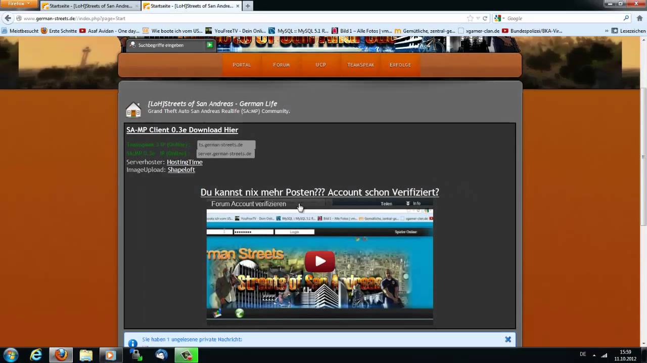Open the Asaf Avidan - One day bookmark
Image resolution: width=647 pixels, height=363 pixels.
(x=109, y=31)
